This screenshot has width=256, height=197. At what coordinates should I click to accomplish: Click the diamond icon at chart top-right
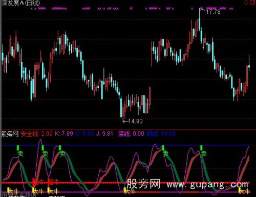[x=246, y=3]
